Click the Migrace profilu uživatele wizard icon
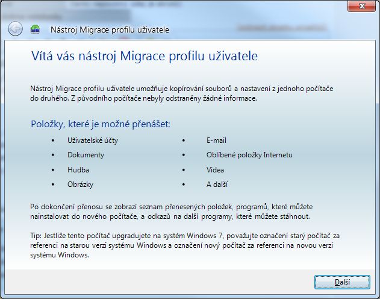This screenshot has height=299, width=380. click(x=35, y=30)
